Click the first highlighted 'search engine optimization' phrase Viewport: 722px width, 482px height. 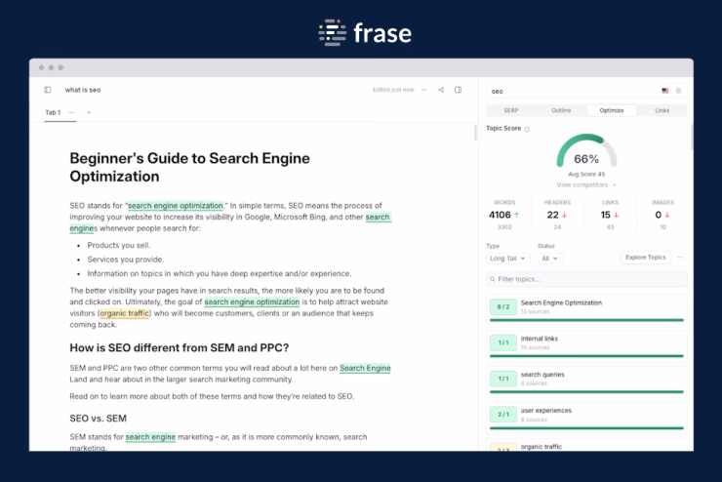click(x=176, y=205)
